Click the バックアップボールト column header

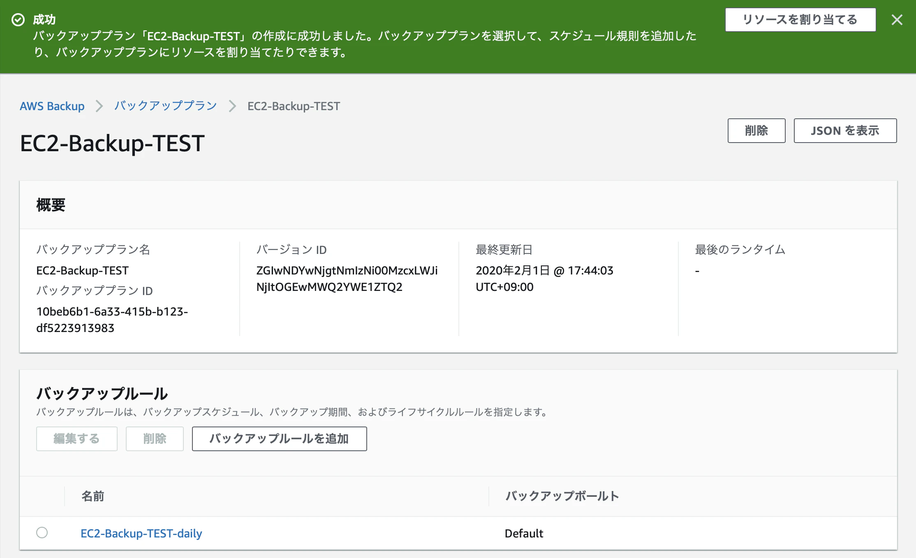click(x=562, y=496)
